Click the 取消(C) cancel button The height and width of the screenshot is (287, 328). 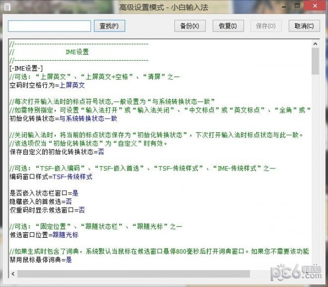(304, 26)
